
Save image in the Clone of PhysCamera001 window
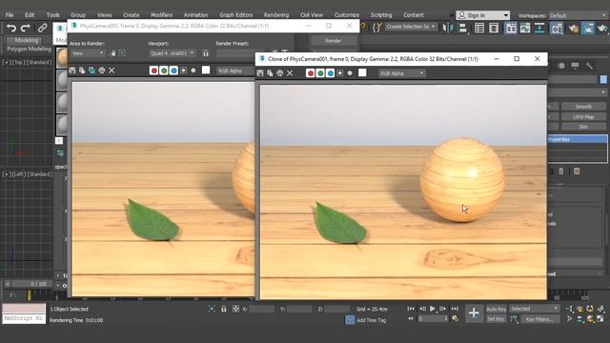(260, 73)
